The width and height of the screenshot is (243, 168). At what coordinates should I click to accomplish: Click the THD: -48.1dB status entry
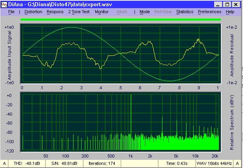pyautogui.click(x=27, y=163)
